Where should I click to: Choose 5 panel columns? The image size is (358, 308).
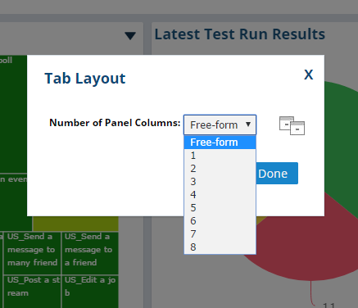tap(220, 208)
